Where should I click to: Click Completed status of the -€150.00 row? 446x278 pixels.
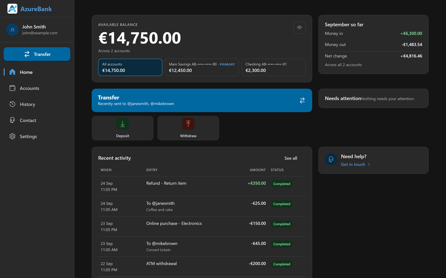282,224
